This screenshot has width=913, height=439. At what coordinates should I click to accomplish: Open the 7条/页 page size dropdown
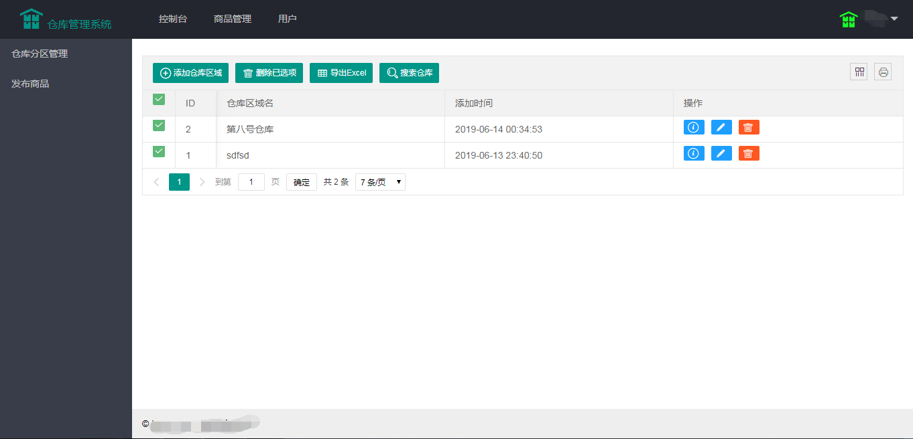379,181
